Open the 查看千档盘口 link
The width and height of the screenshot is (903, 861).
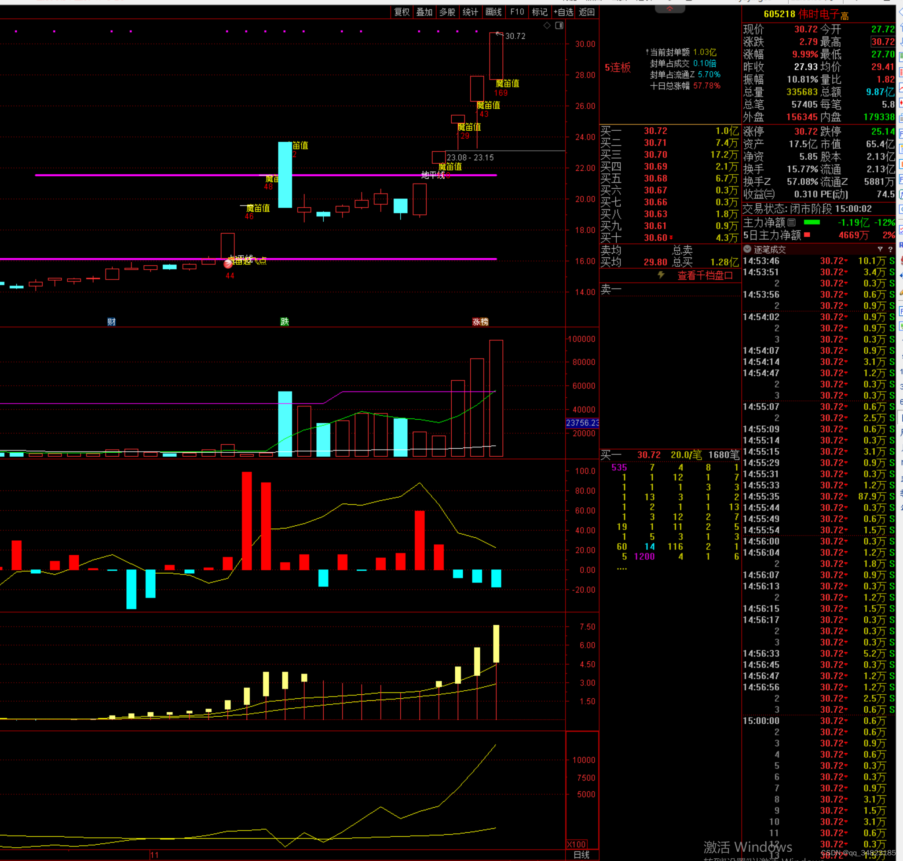coord(705,275)
